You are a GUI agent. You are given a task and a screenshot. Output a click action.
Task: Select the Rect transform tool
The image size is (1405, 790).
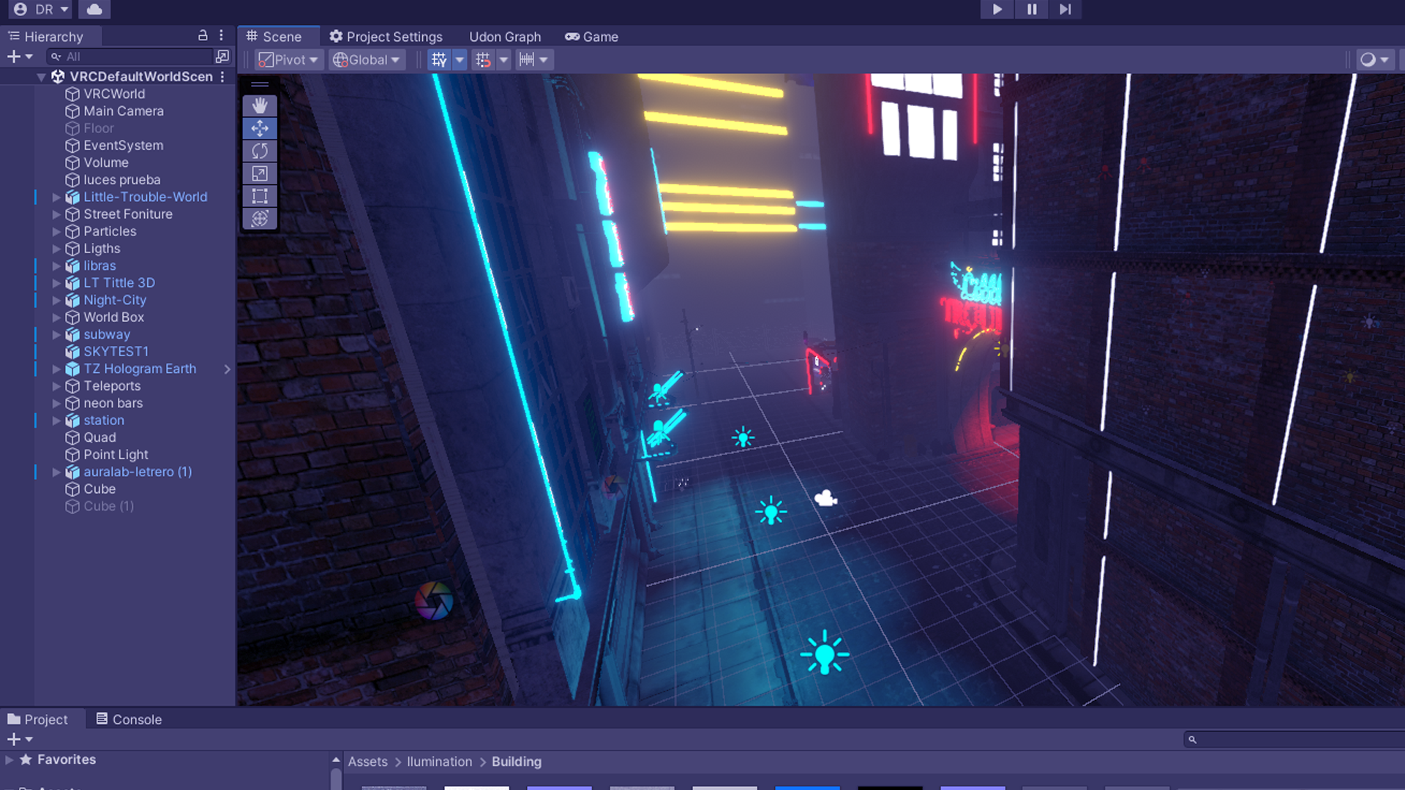(260, 196)
